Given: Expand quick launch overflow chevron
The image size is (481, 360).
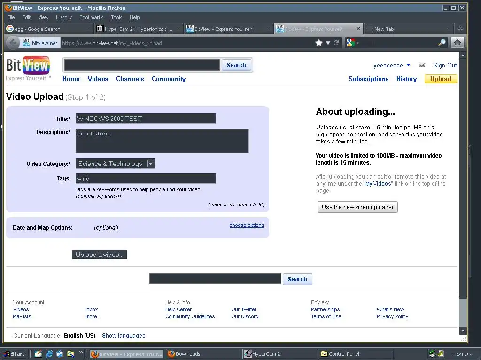Looking at the screenshot, I should click(x=81, y=352).
